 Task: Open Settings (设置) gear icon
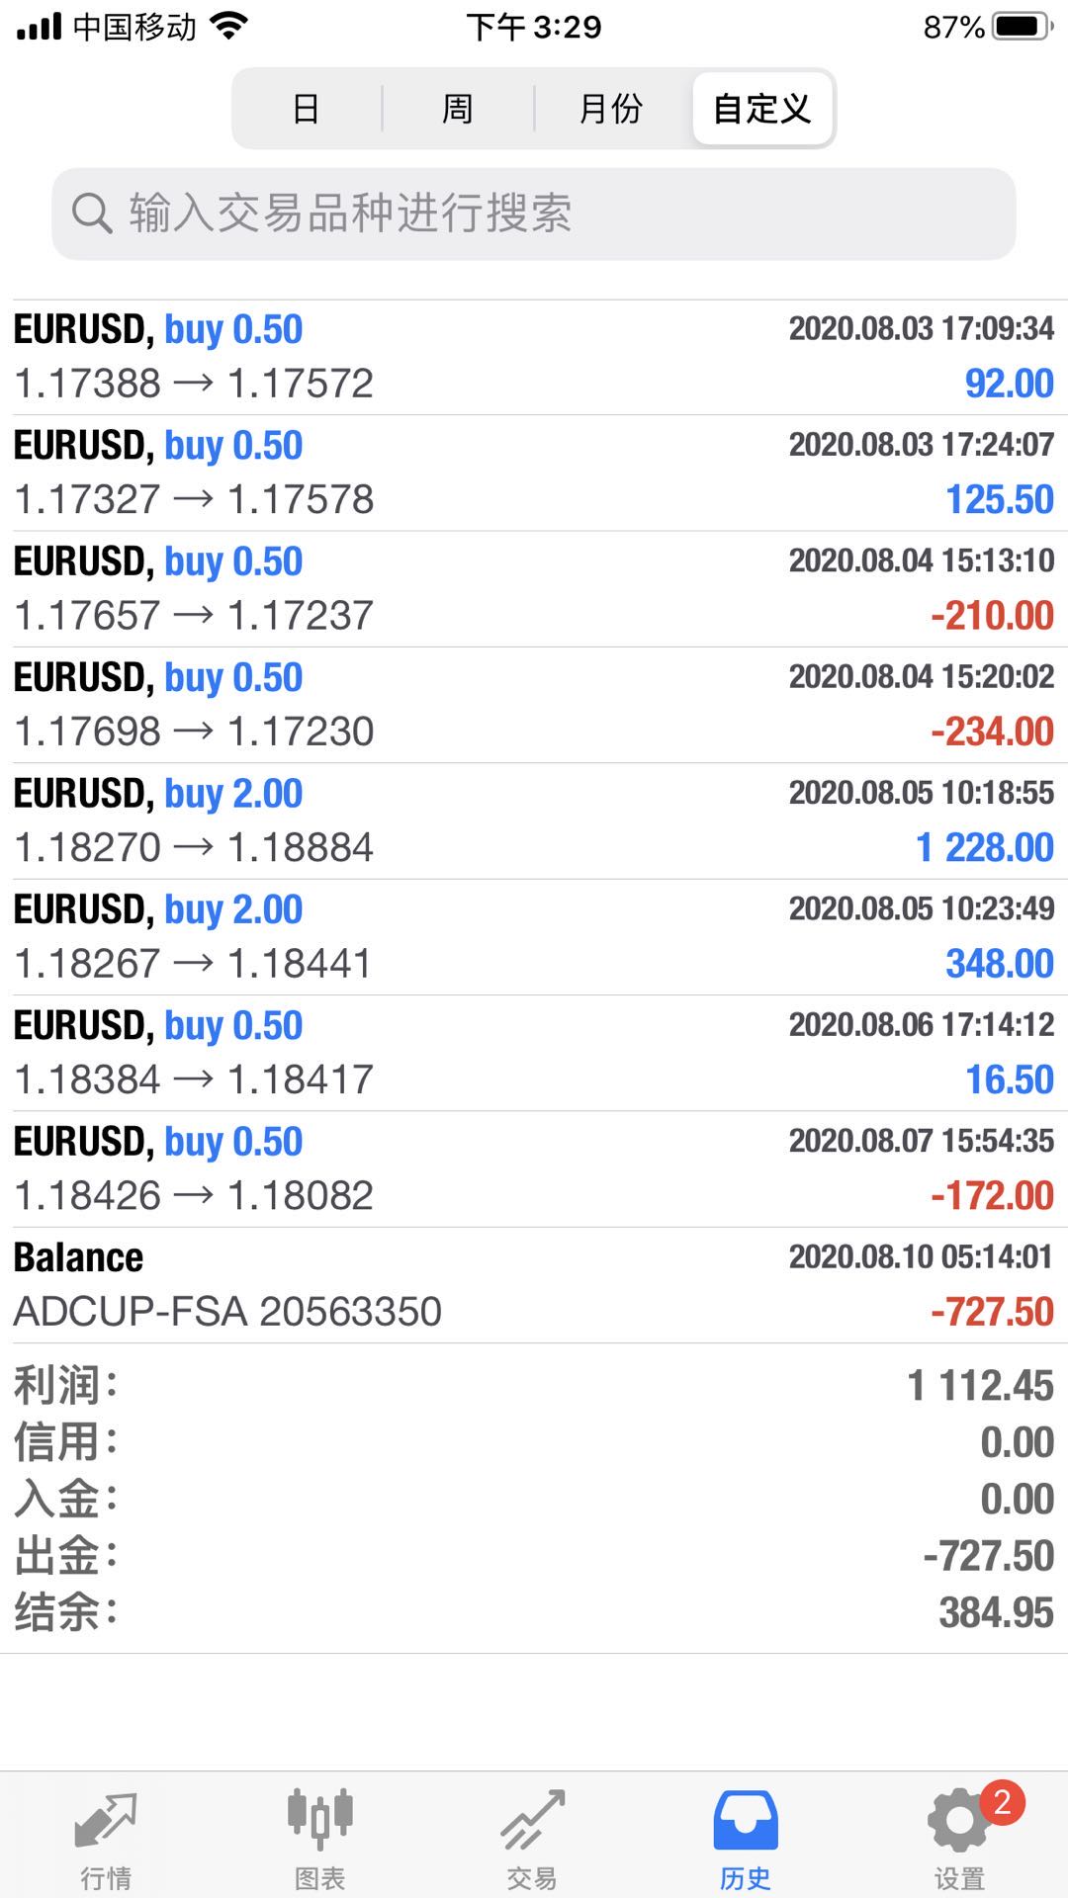pyautogui.click(x=958, y=1821)
